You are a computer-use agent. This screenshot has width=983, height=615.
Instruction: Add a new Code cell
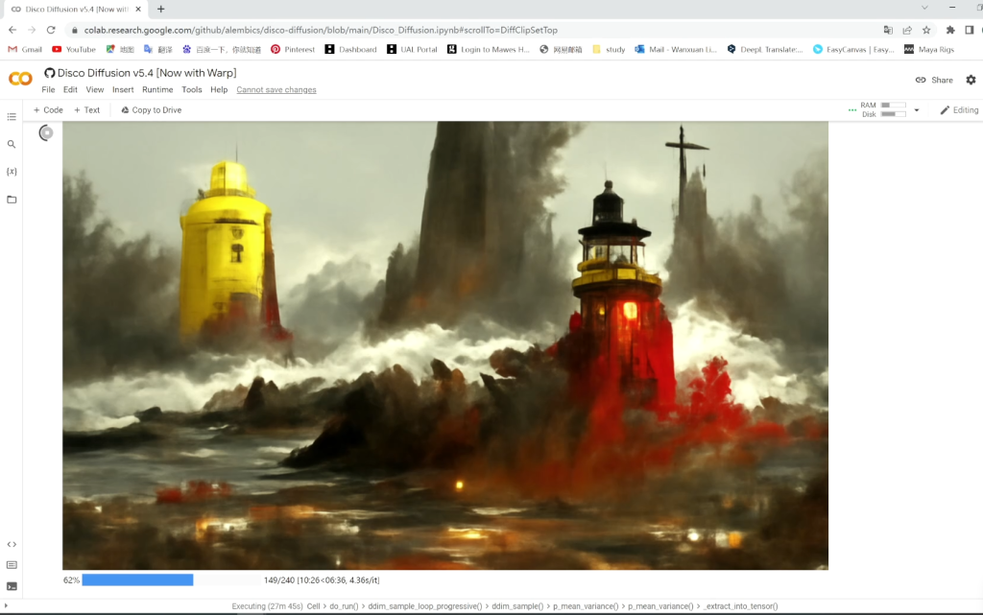48,110
